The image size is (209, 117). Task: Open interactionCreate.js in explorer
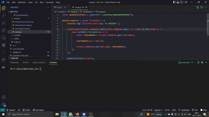click(30, 25)
